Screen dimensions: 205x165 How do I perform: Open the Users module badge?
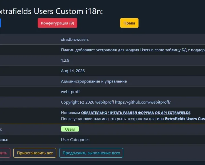[70, 129]
